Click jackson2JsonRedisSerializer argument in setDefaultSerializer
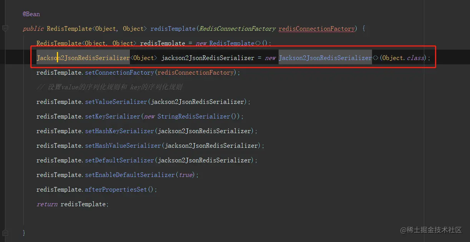 204,160
